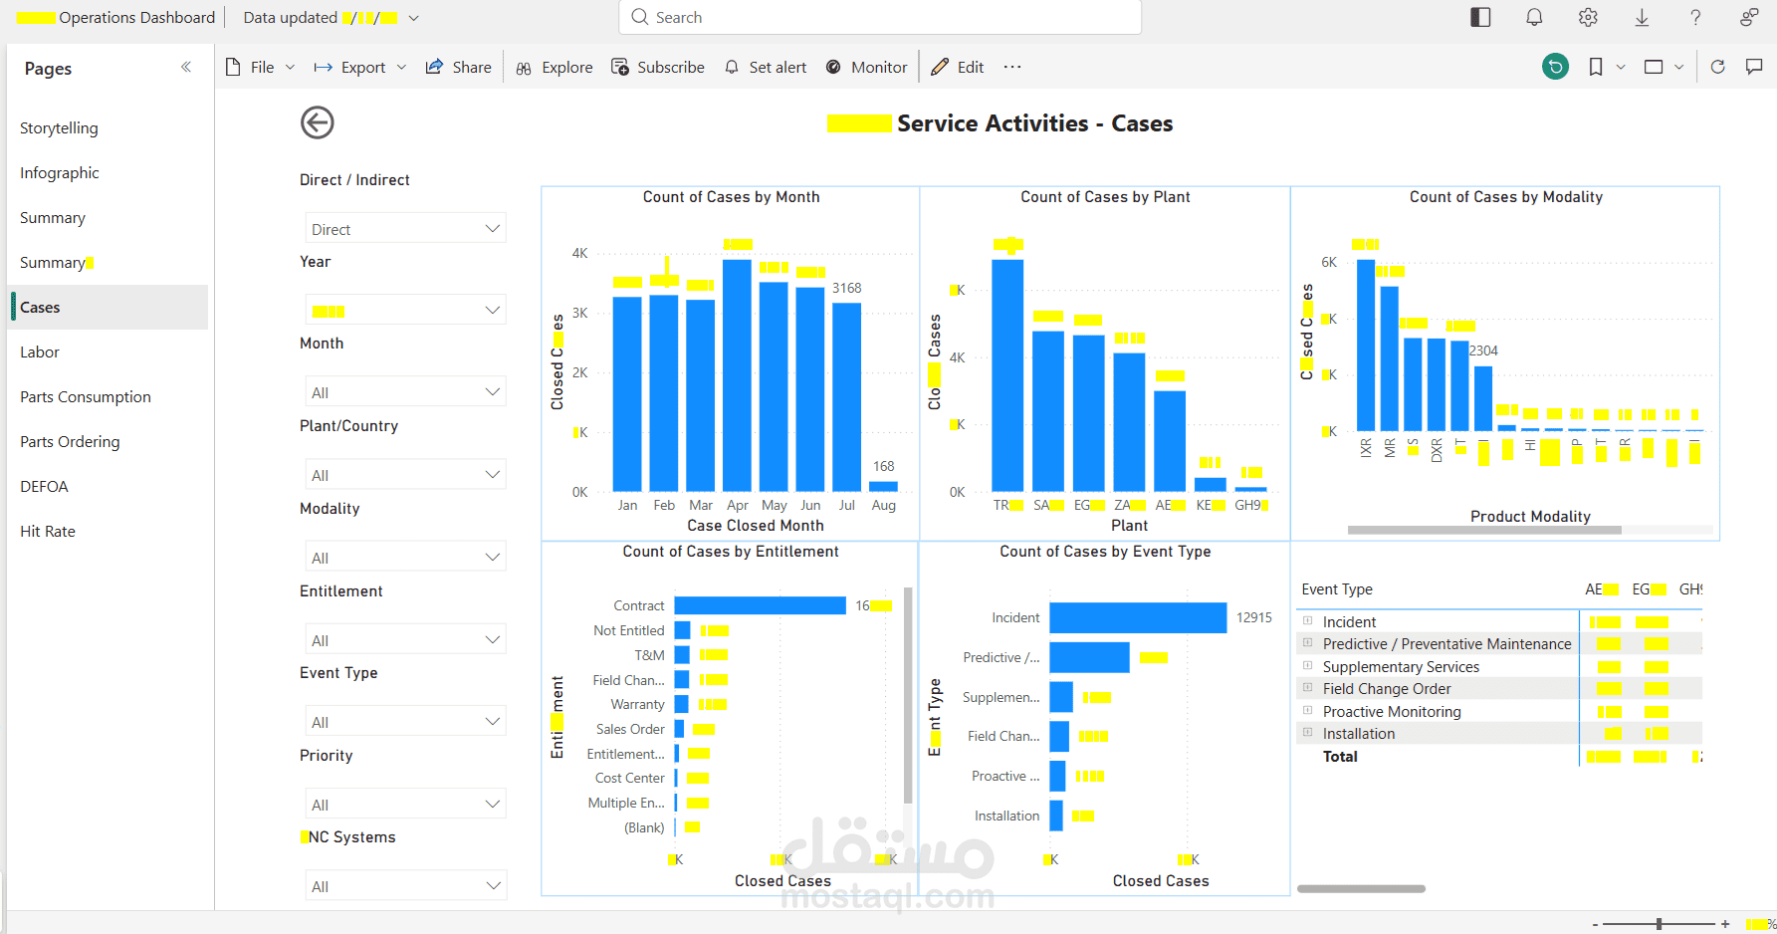
Task: Click the Entitlement chart vertical scrollbar
Action: tap(908, 694)
